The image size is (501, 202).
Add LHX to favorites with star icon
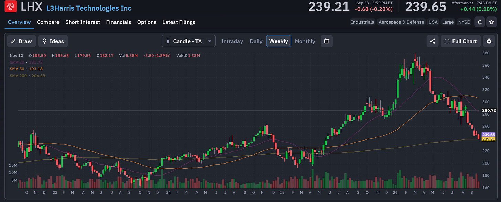tap(491, 22)
